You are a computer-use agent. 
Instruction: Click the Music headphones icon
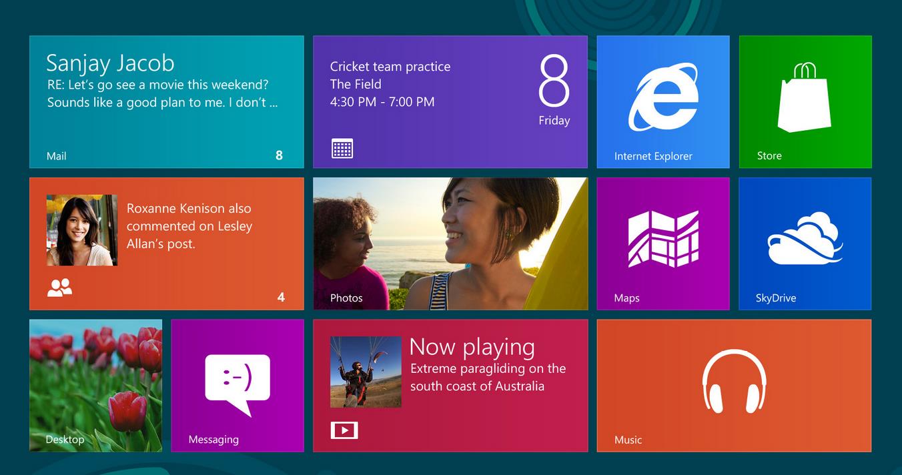pyautogui.click(x=734, y=381)
